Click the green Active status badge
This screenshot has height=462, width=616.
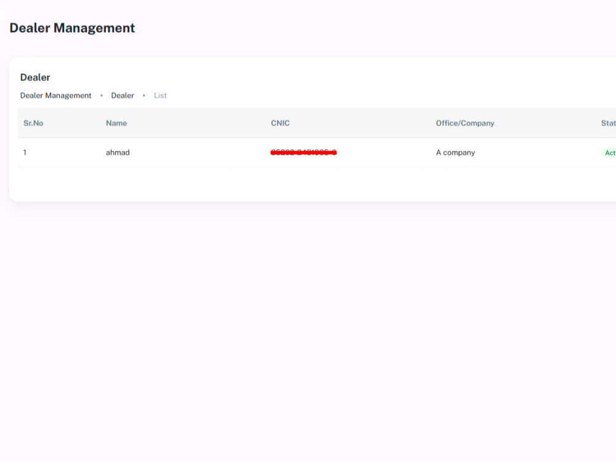click(609, 153)
